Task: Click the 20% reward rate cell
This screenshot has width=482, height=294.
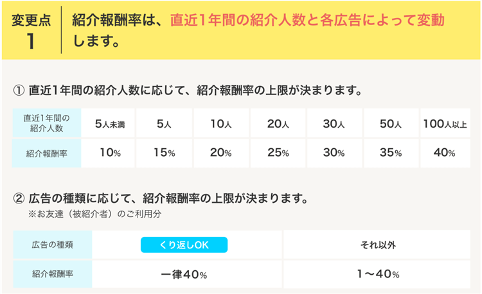Action: coord(220,153)
